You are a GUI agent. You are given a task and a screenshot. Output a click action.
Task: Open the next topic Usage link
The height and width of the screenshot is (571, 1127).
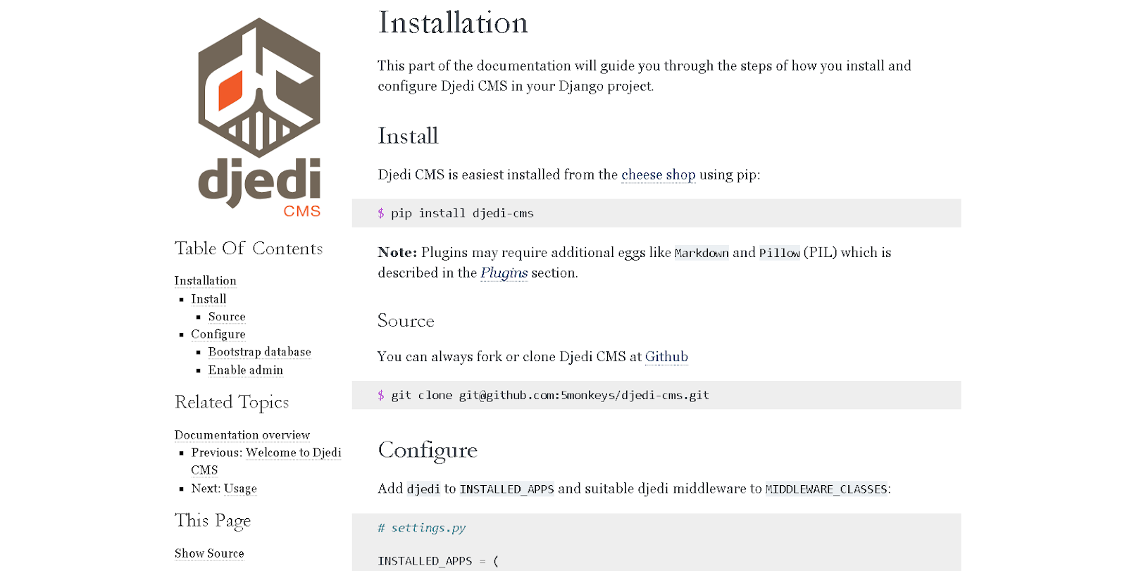point(240,489)
